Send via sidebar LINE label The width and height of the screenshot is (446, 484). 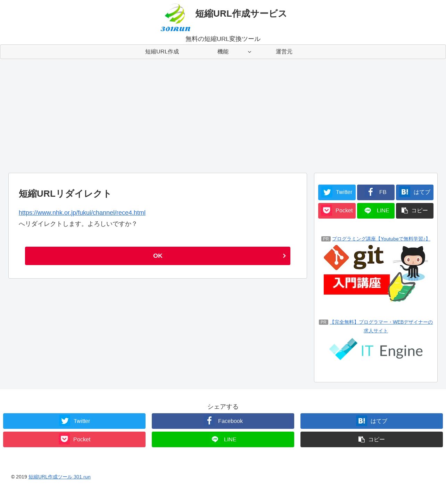[383, 211]
